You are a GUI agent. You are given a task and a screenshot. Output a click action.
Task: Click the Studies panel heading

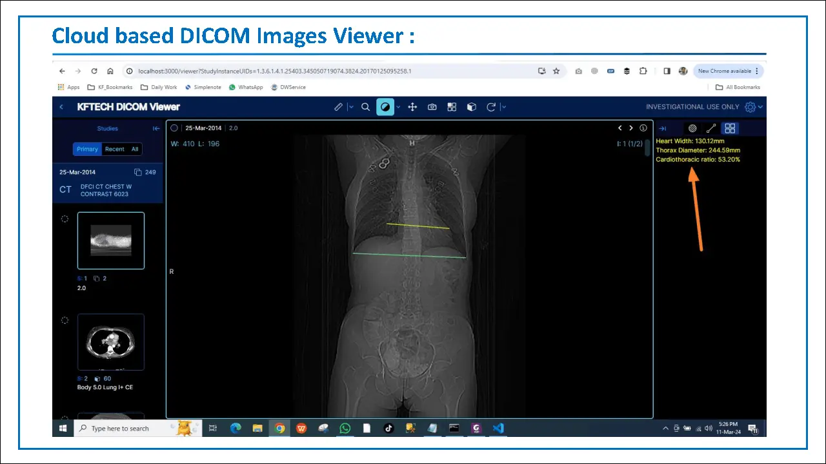point(108,128)
